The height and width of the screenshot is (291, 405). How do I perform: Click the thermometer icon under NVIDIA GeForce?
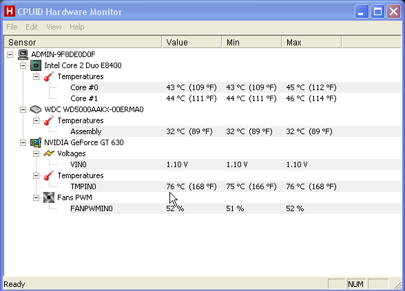(x=49, y=175)
